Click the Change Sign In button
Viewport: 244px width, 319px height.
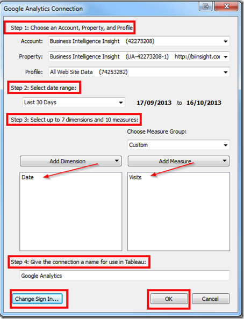click(37, 299)
